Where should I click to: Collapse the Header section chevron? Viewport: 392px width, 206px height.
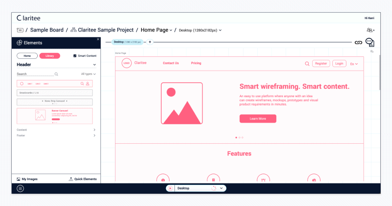tap(95, 65)
